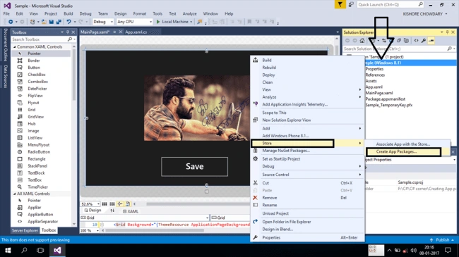Click the Undo toolbar icon
The width and height of the screenshot is (459, 257).
[68, 22]
